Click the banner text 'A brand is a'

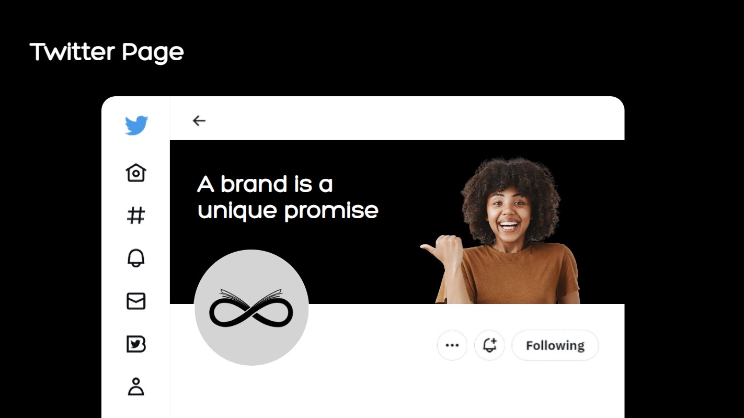(x=265, y=184)
